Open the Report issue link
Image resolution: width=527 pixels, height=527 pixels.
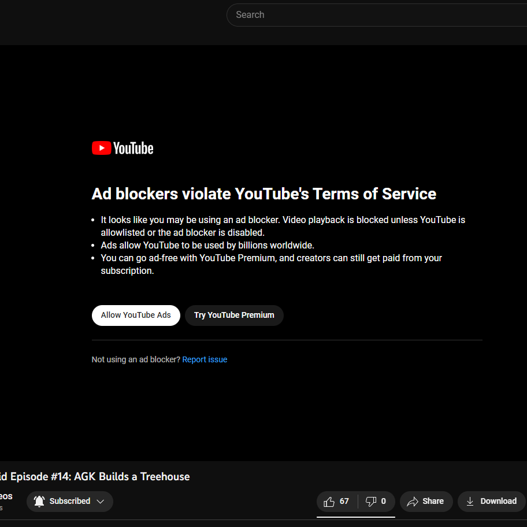point(205,359)
